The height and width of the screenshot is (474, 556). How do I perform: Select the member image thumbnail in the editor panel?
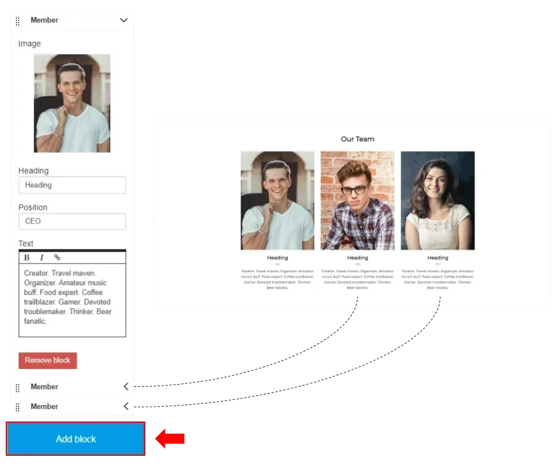[72, 104]
